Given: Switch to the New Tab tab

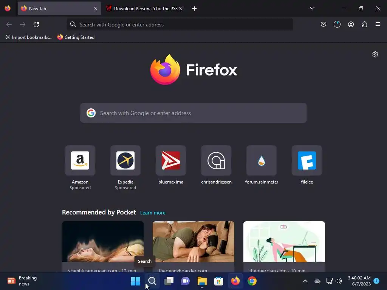Looking at the screenshot, I should (59, 8).
